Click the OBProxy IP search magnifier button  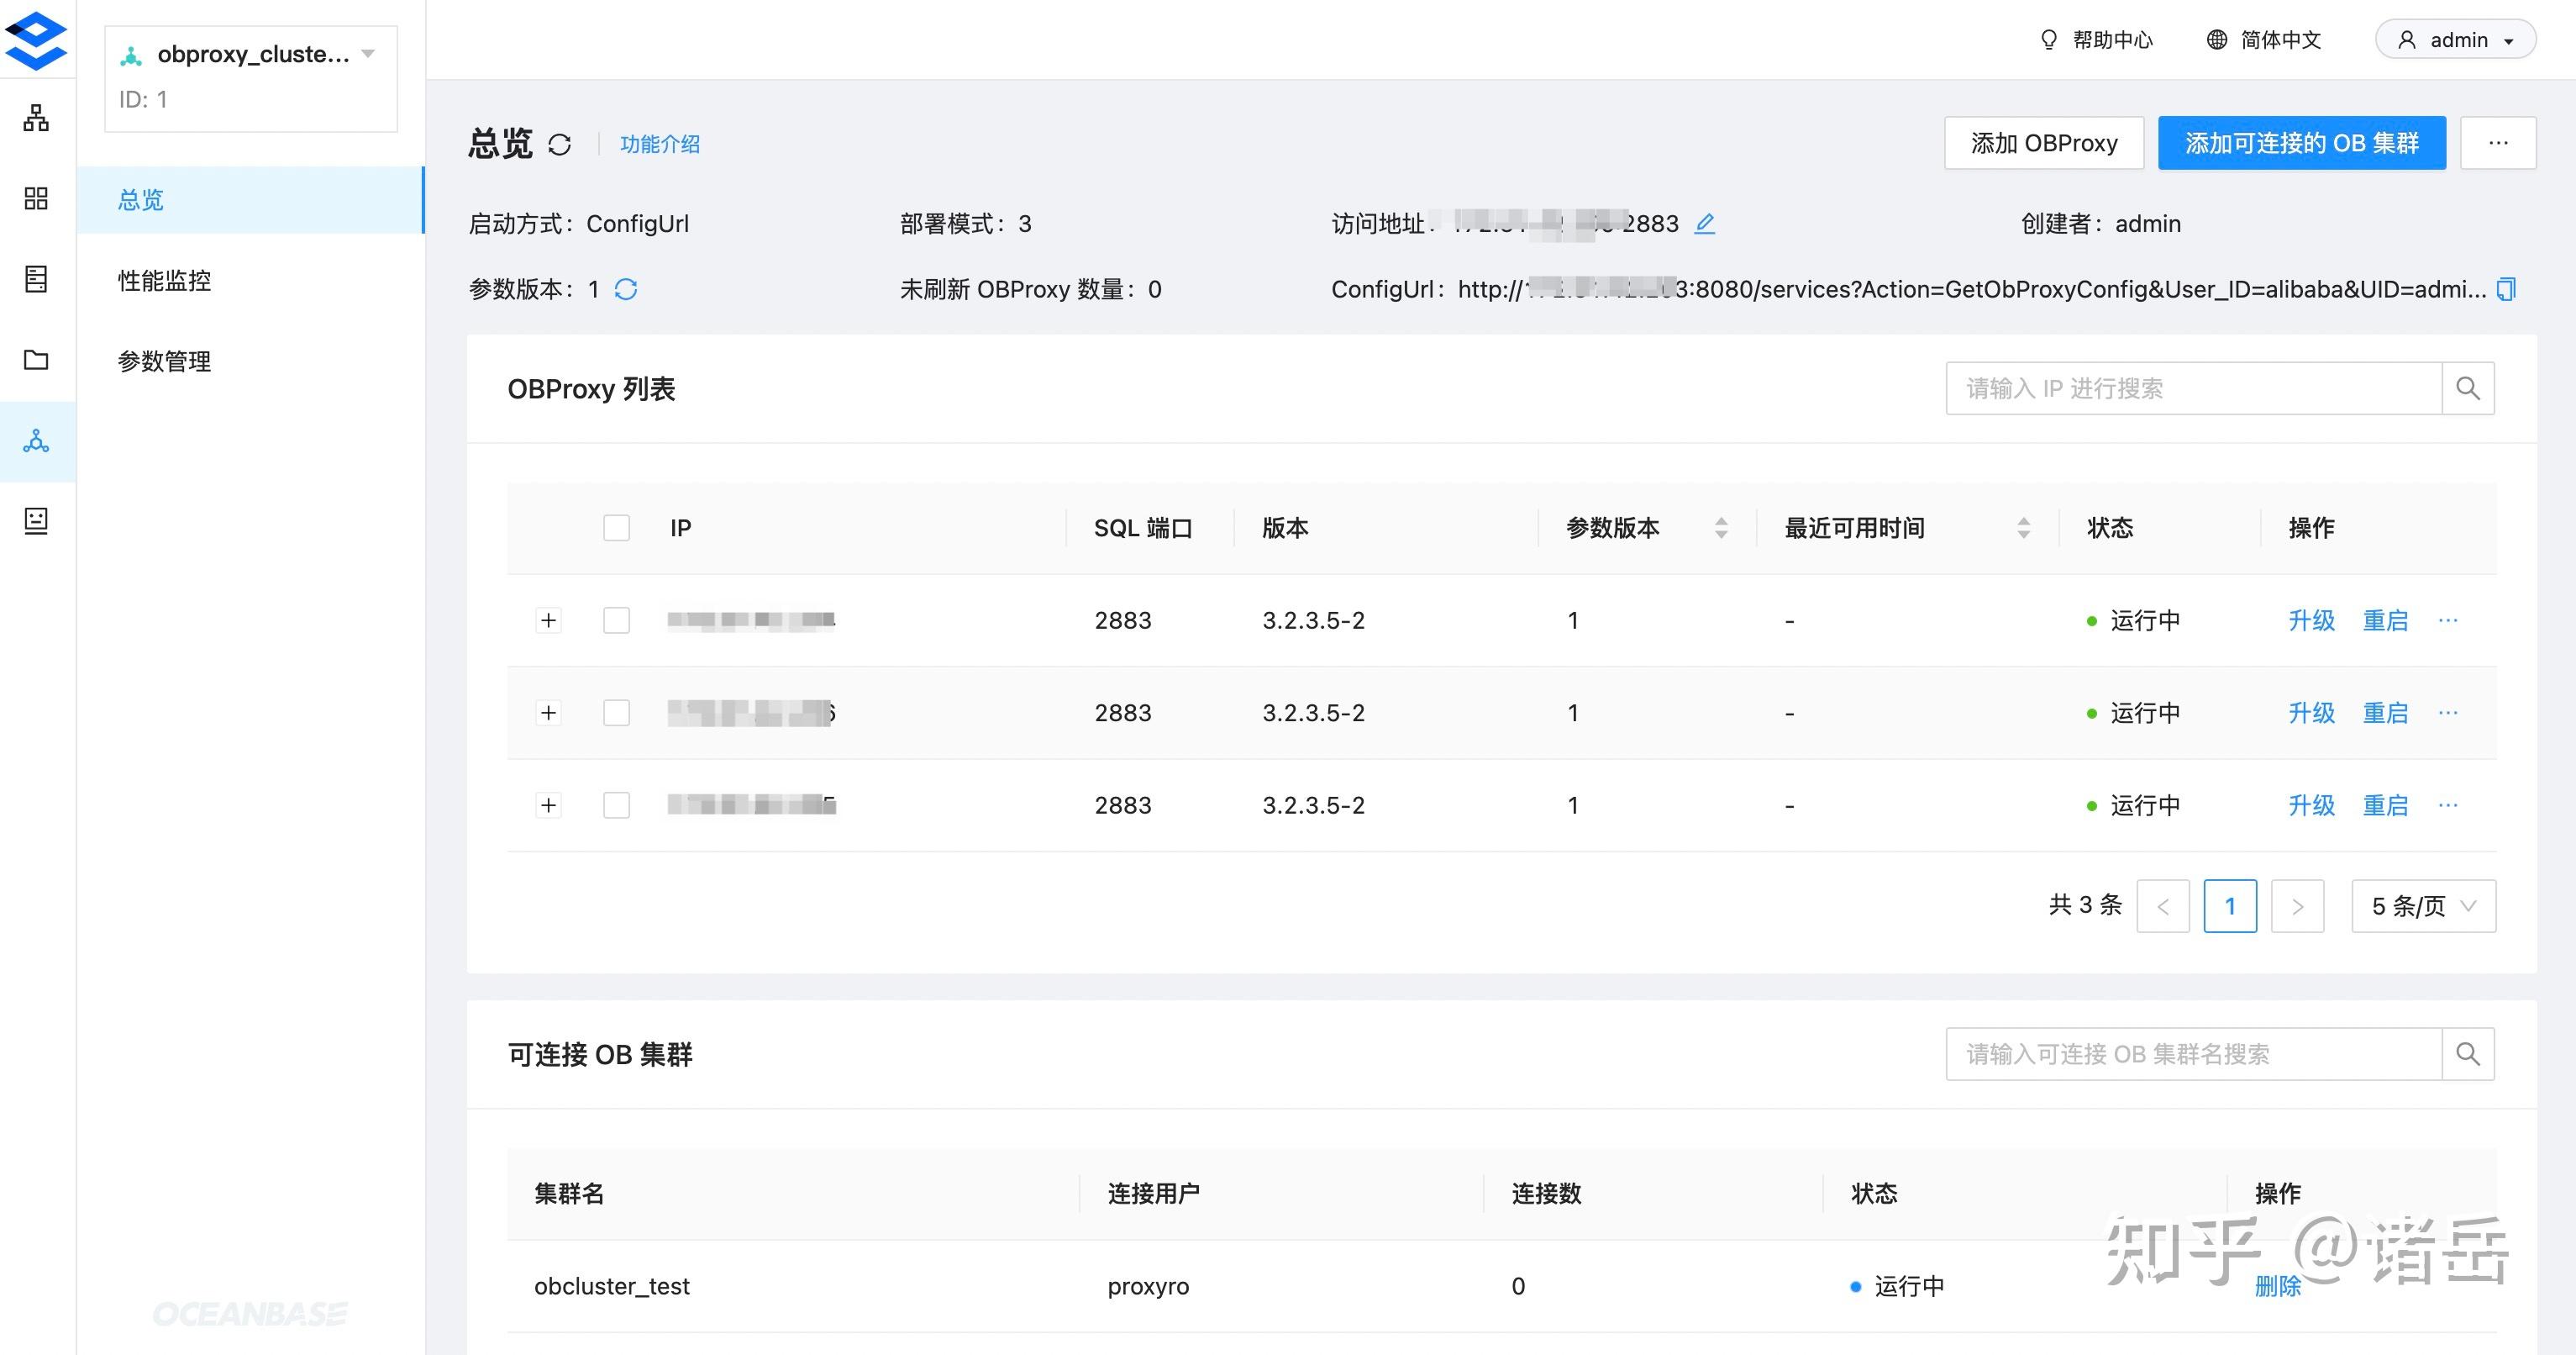(x=2468, y=388)
